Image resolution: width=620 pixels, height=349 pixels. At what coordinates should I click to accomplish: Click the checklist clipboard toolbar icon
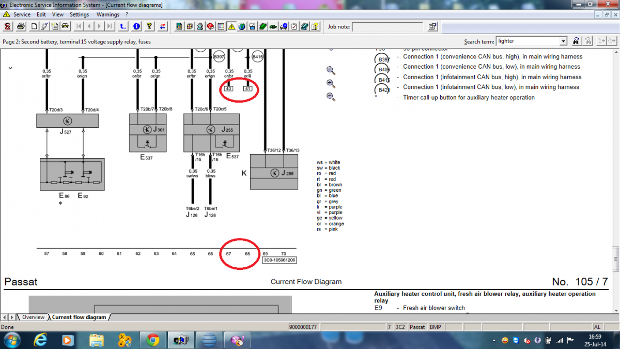coord(294,26)
